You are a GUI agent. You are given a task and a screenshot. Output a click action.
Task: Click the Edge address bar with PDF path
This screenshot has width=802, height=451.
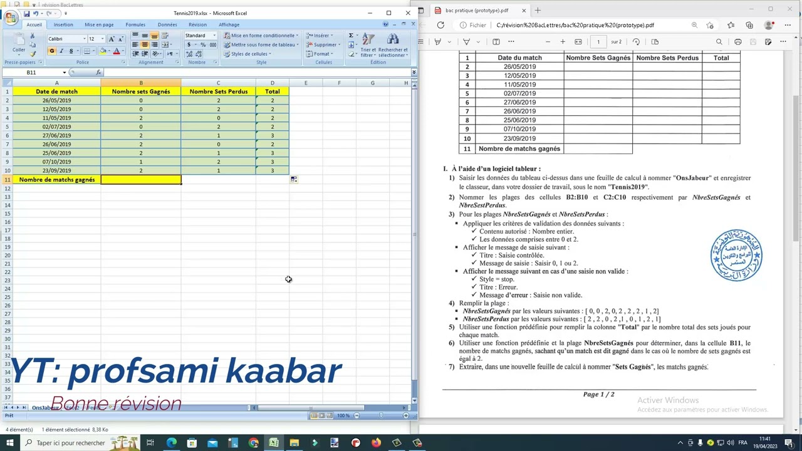tap(575, 26)
